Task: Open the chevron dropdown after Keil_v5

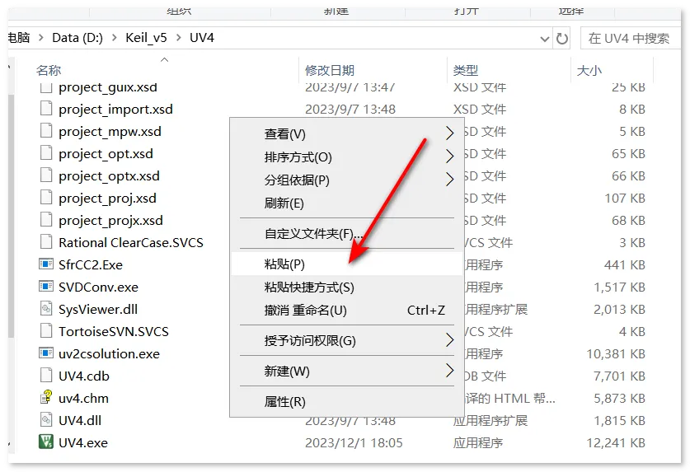Action: tap(179, 38)
